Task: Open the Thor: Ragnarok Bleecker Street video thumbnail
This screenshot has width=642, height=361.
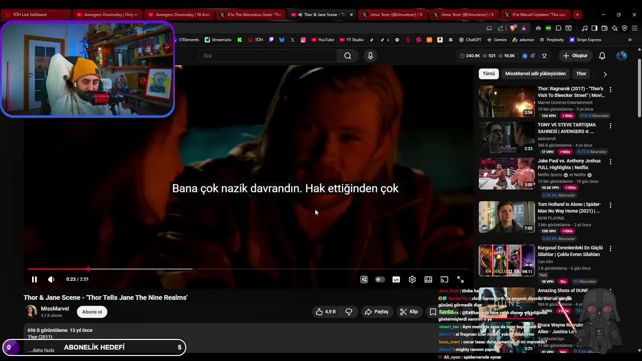Action: tap(507, 101)
